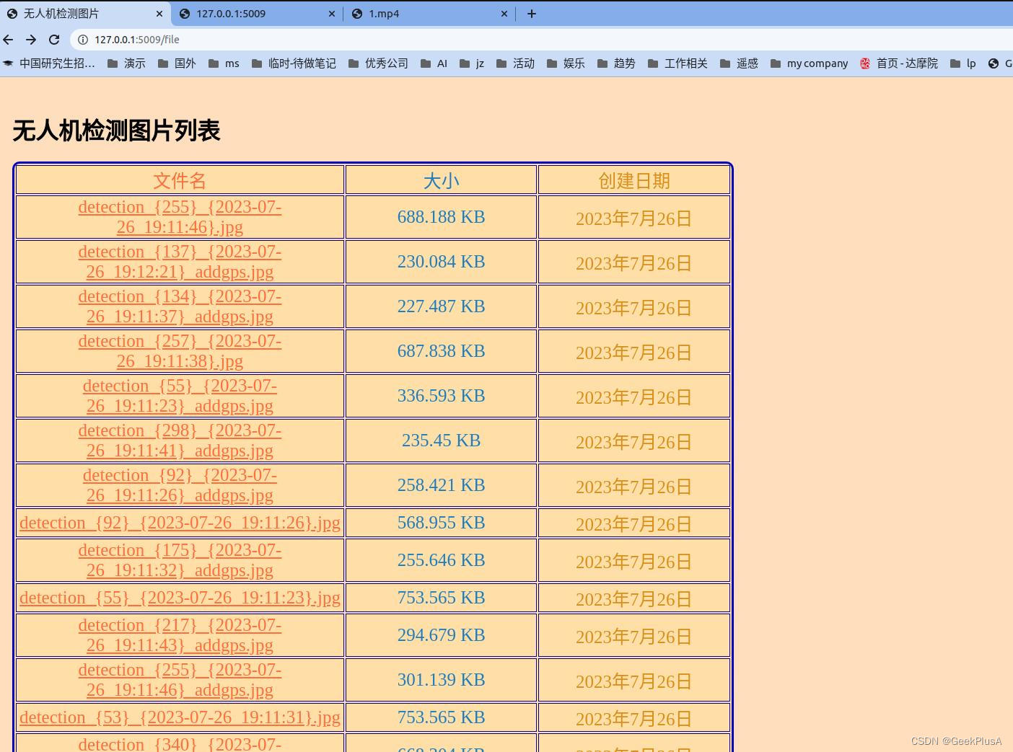Close the 127.0.0.1:5009 tab
1013x752 pixels.
tap(331, 14)
